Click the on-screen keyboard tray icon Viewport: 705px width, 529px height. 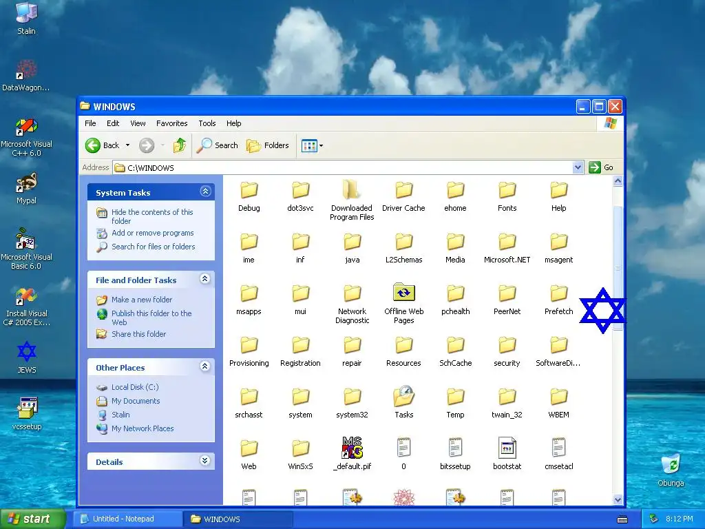pos(622,519)
